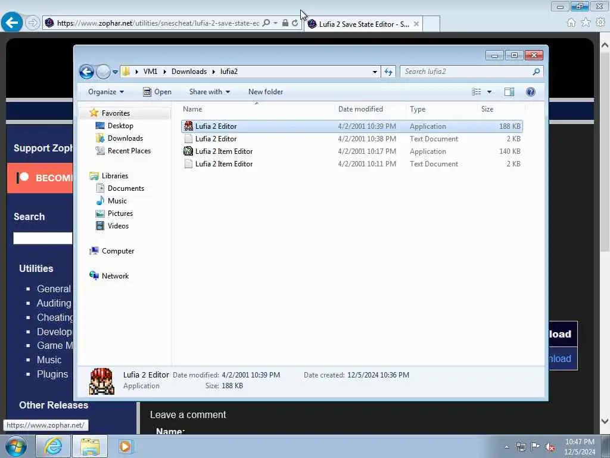610x458 pixels.
Task: Select Lufia 2 Editor application file
Action: point(351,126)
